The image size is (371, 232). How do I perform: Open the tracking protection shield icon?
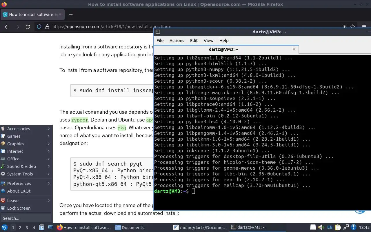[x=39, y=27]
